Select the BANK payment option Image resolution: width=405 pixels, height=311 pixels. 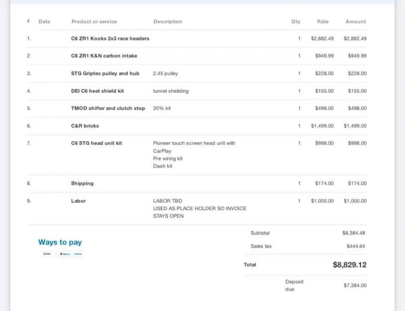(47, 254)
